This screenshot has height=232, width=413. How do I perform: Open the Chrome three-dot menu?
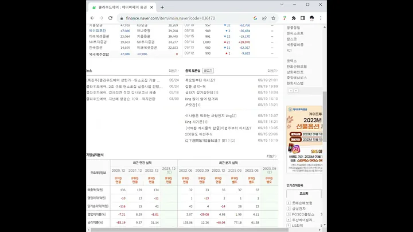click(321, 18)
